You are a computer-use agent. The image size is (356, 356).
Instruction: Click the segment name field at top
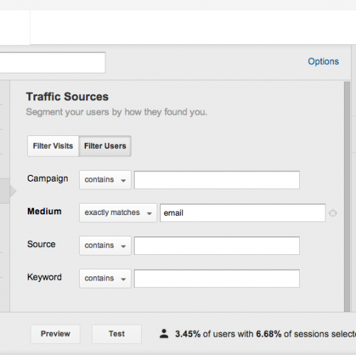53,63
